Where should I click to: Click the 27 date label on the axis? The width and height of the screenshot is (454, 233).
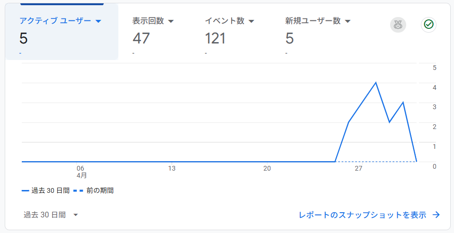pos(358,168)
